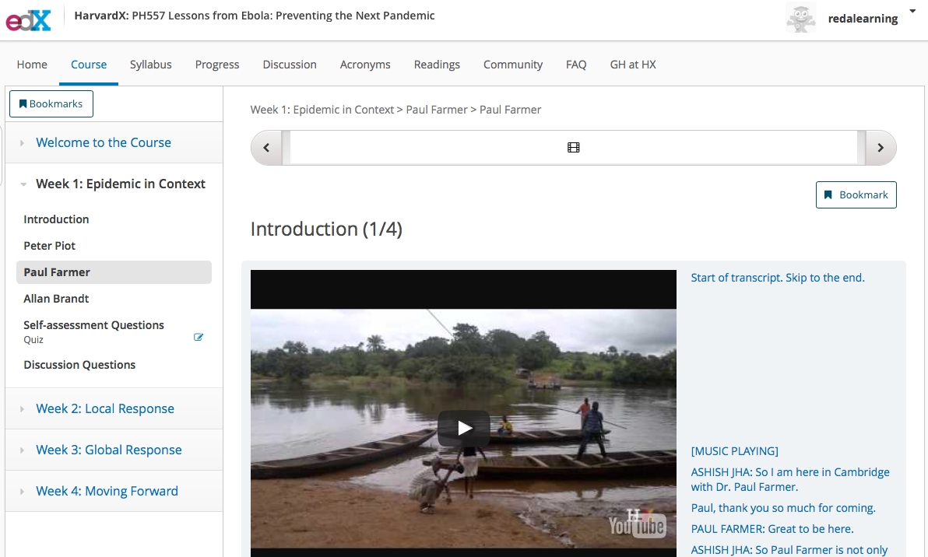Open the Bookmarks list button
This screenshot has height=557, width=928.
click(x=51, y=104)
